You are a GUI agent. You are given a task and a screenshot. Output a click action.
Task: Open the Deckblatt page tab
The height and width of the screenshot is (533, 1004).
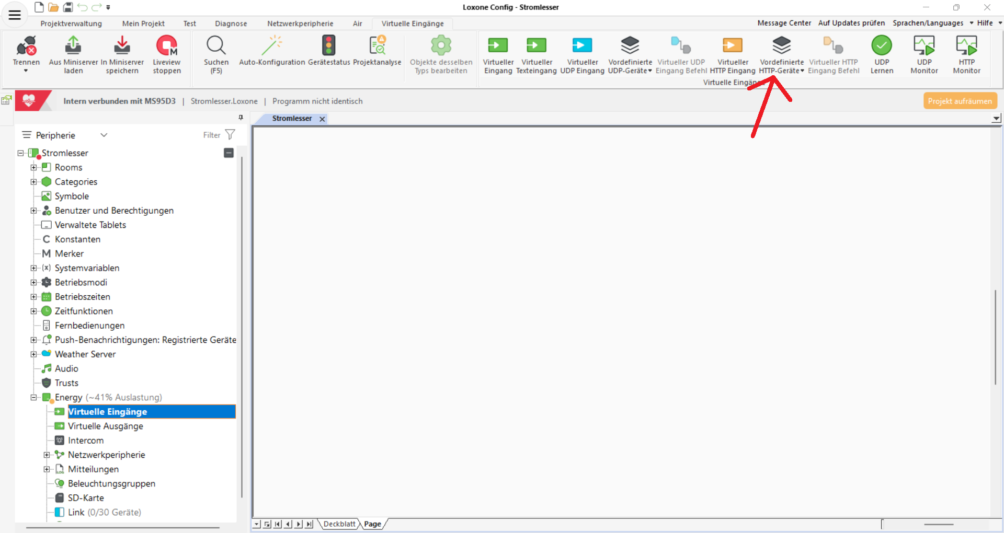[x=339, y=524]
